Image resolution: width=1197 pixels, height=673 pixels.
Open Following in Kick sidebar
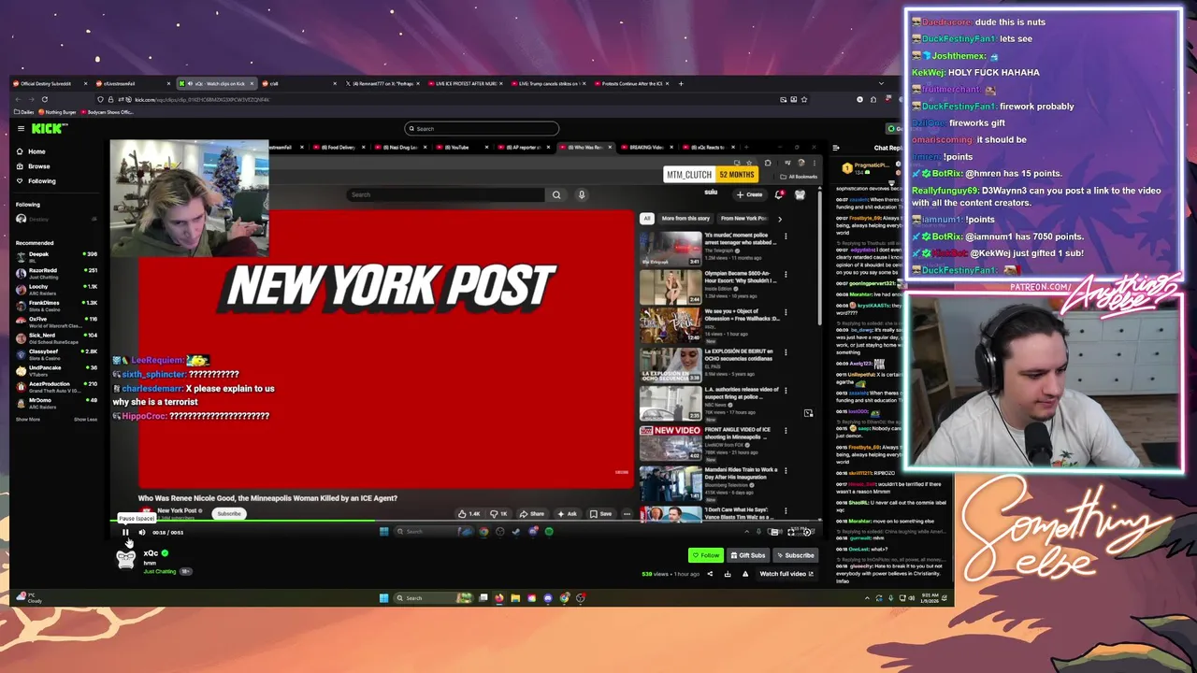coord(41,180)
